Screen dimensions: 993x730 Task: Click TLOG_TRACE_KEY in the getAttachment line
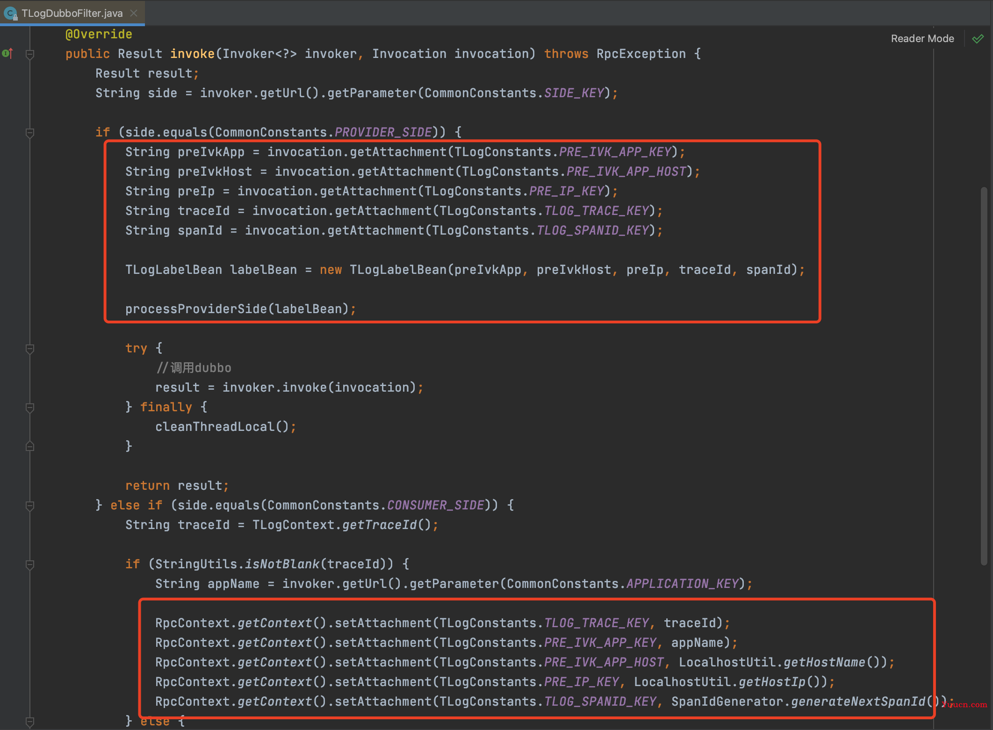click(596, 211)
